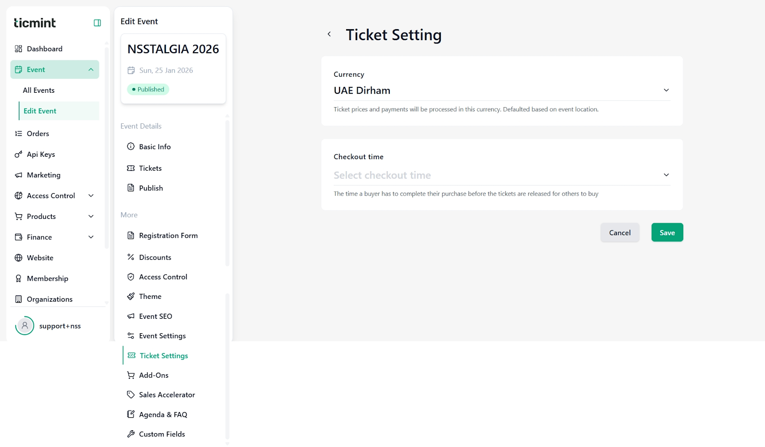Click the Discounts percent icon
Image resolution: width=765 pixels, height=447 pixels.
(131, 257)
